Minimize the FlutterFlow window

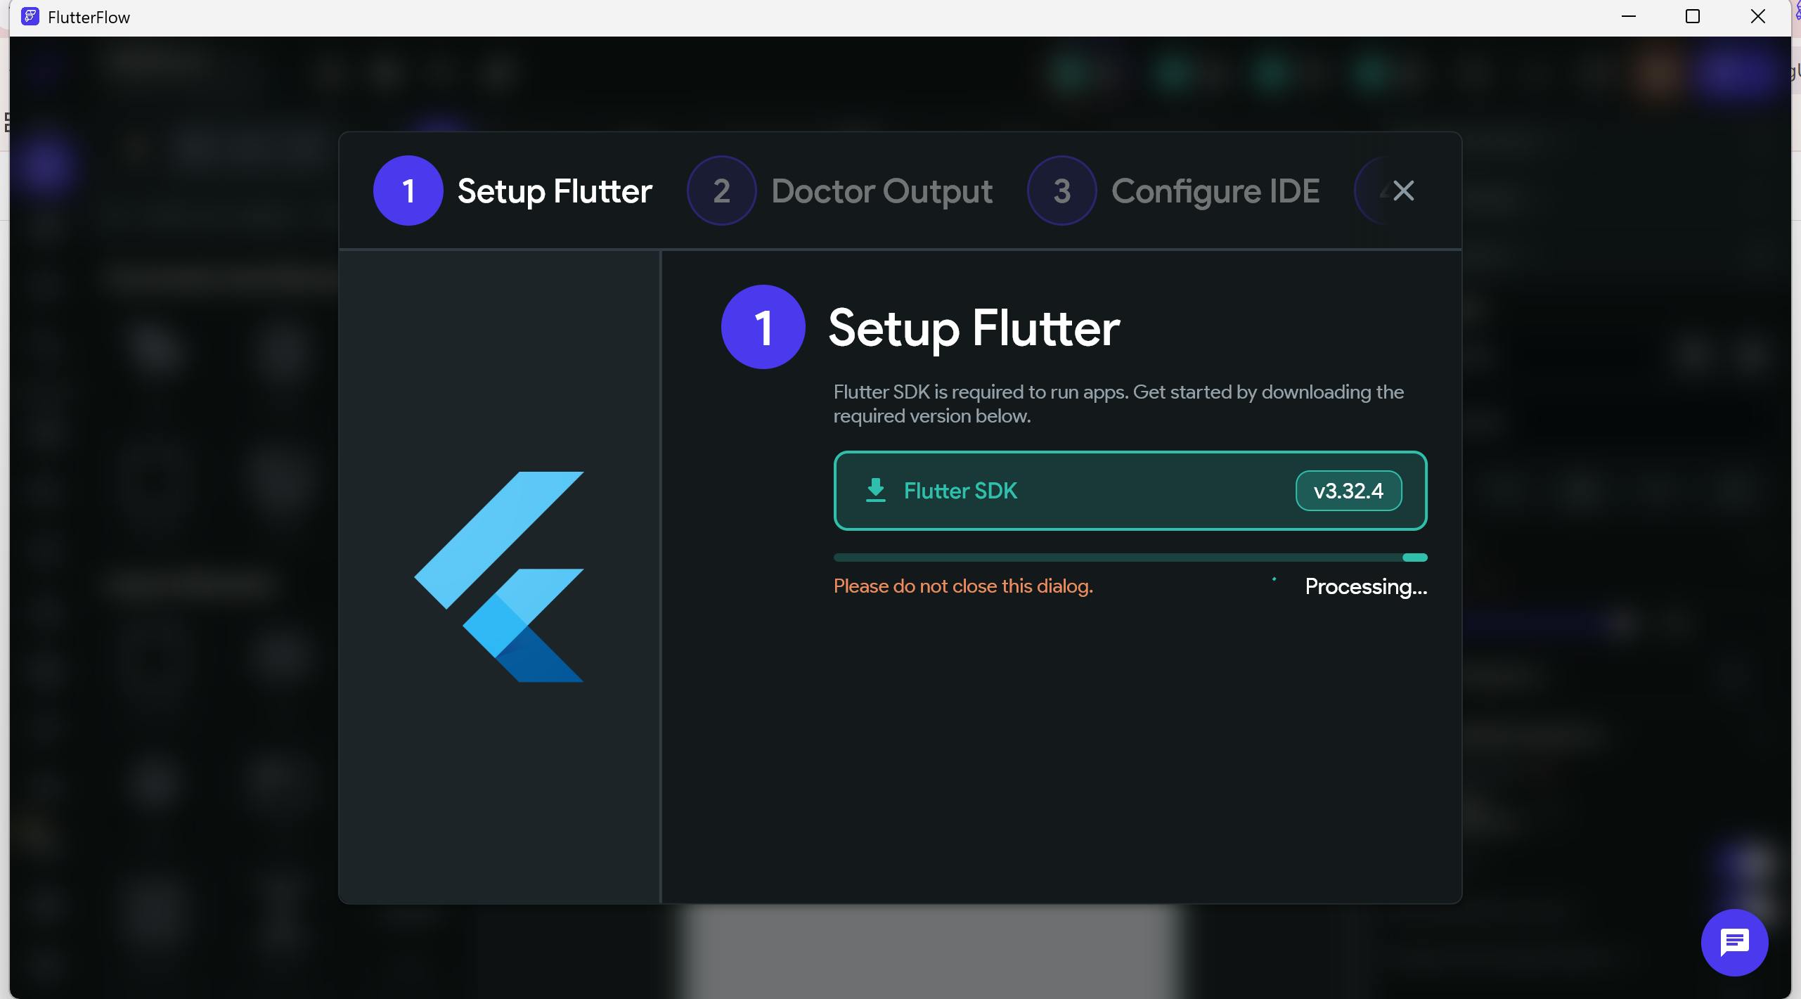click(1628, 17)
